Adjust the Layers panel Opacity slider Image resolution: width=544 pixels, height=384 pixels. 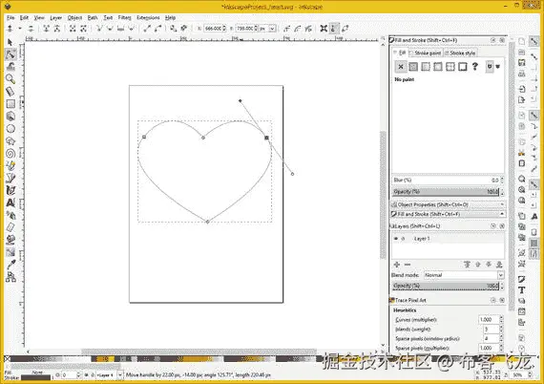click(x=446, y=286)
